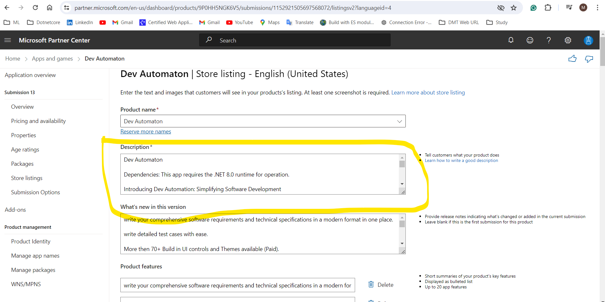The height and width of the screenshot is (302, 605).
Task: Click the Partner Center Search box
Action: [295, 40]
